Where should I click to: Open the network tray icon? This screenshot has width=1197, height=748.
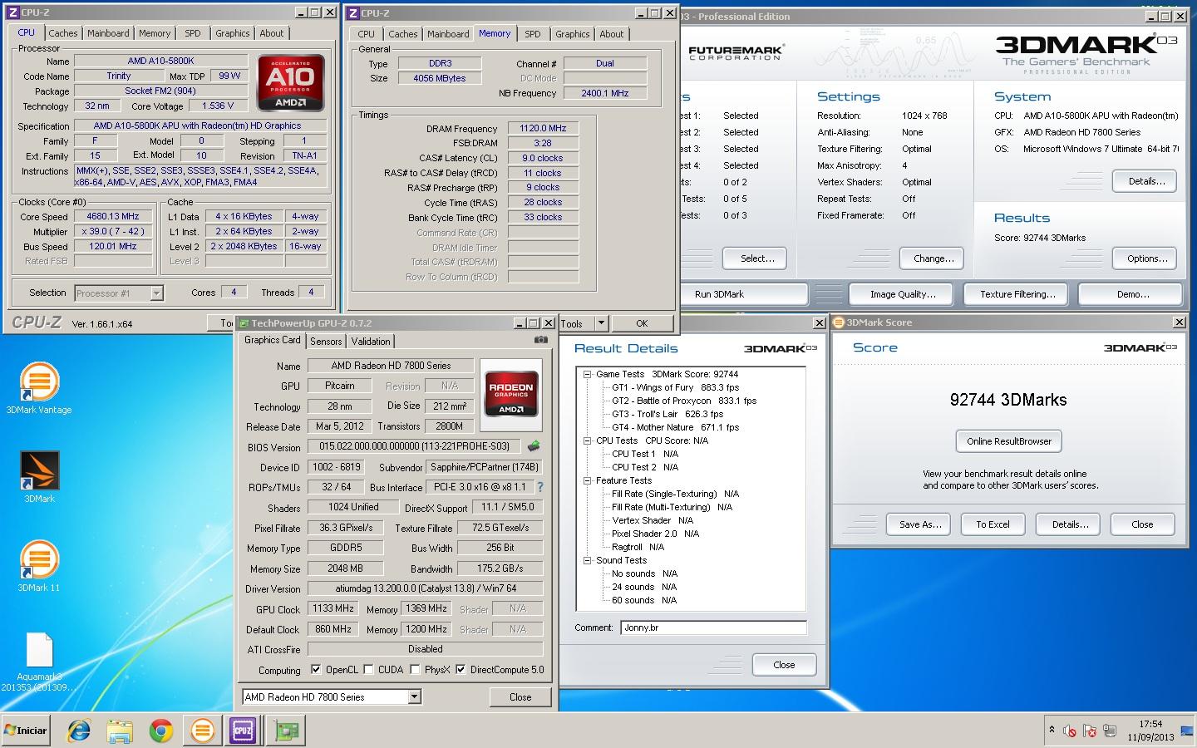pos(1110,731)
